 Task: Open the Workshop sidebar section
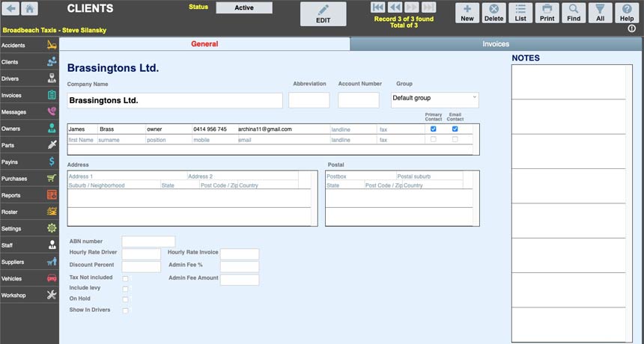click(x=29, y=295)
